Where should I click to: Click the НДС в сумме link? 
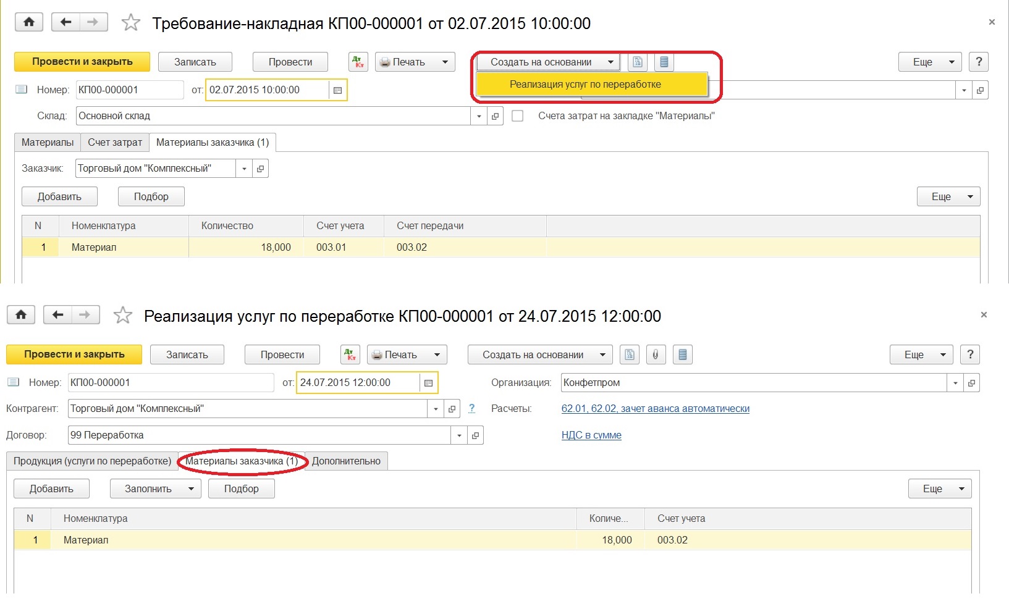tap(591, 435)
